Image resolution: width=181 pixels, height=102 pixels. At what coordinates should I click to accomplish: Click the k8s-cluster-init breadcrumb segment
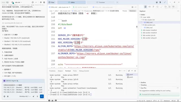tap(65, 11)
